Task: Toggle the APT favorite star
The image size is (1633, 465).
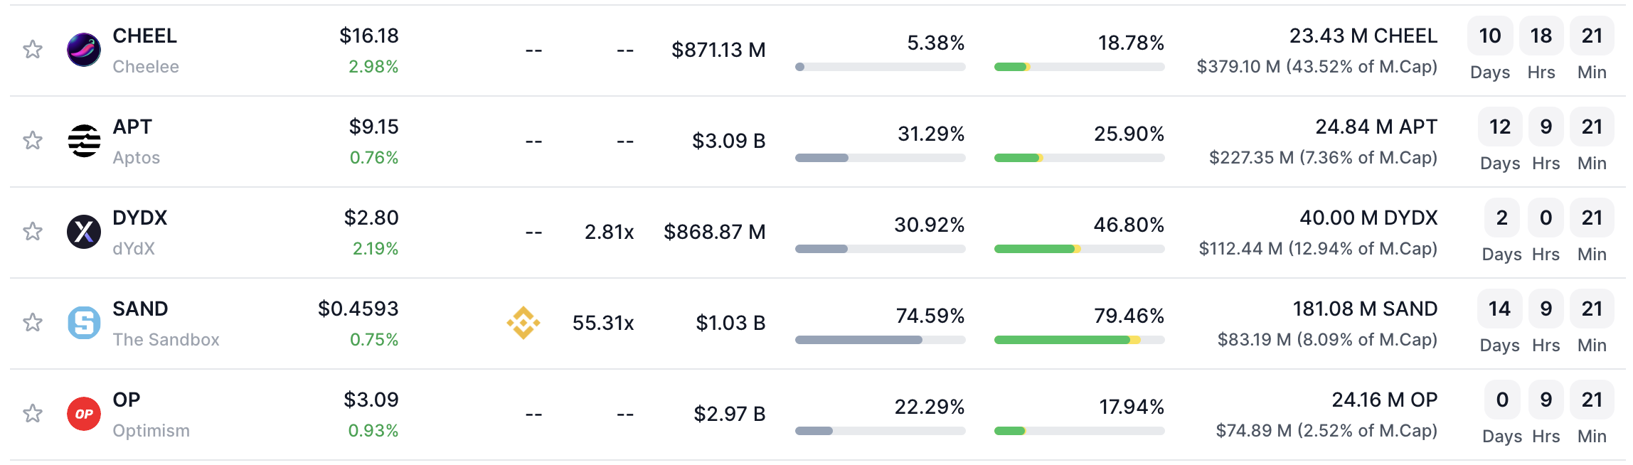Action: (x=33, y=141)
